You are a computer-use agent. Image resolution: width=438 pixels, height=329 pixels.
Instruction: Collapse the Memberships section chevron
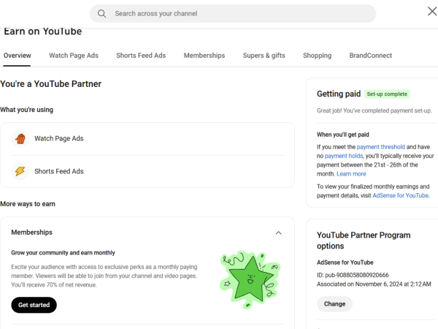pos(278,232)
